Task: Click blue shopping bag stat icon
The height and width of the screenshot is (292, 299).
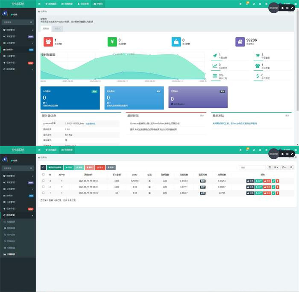Action: tap(176, 42)
